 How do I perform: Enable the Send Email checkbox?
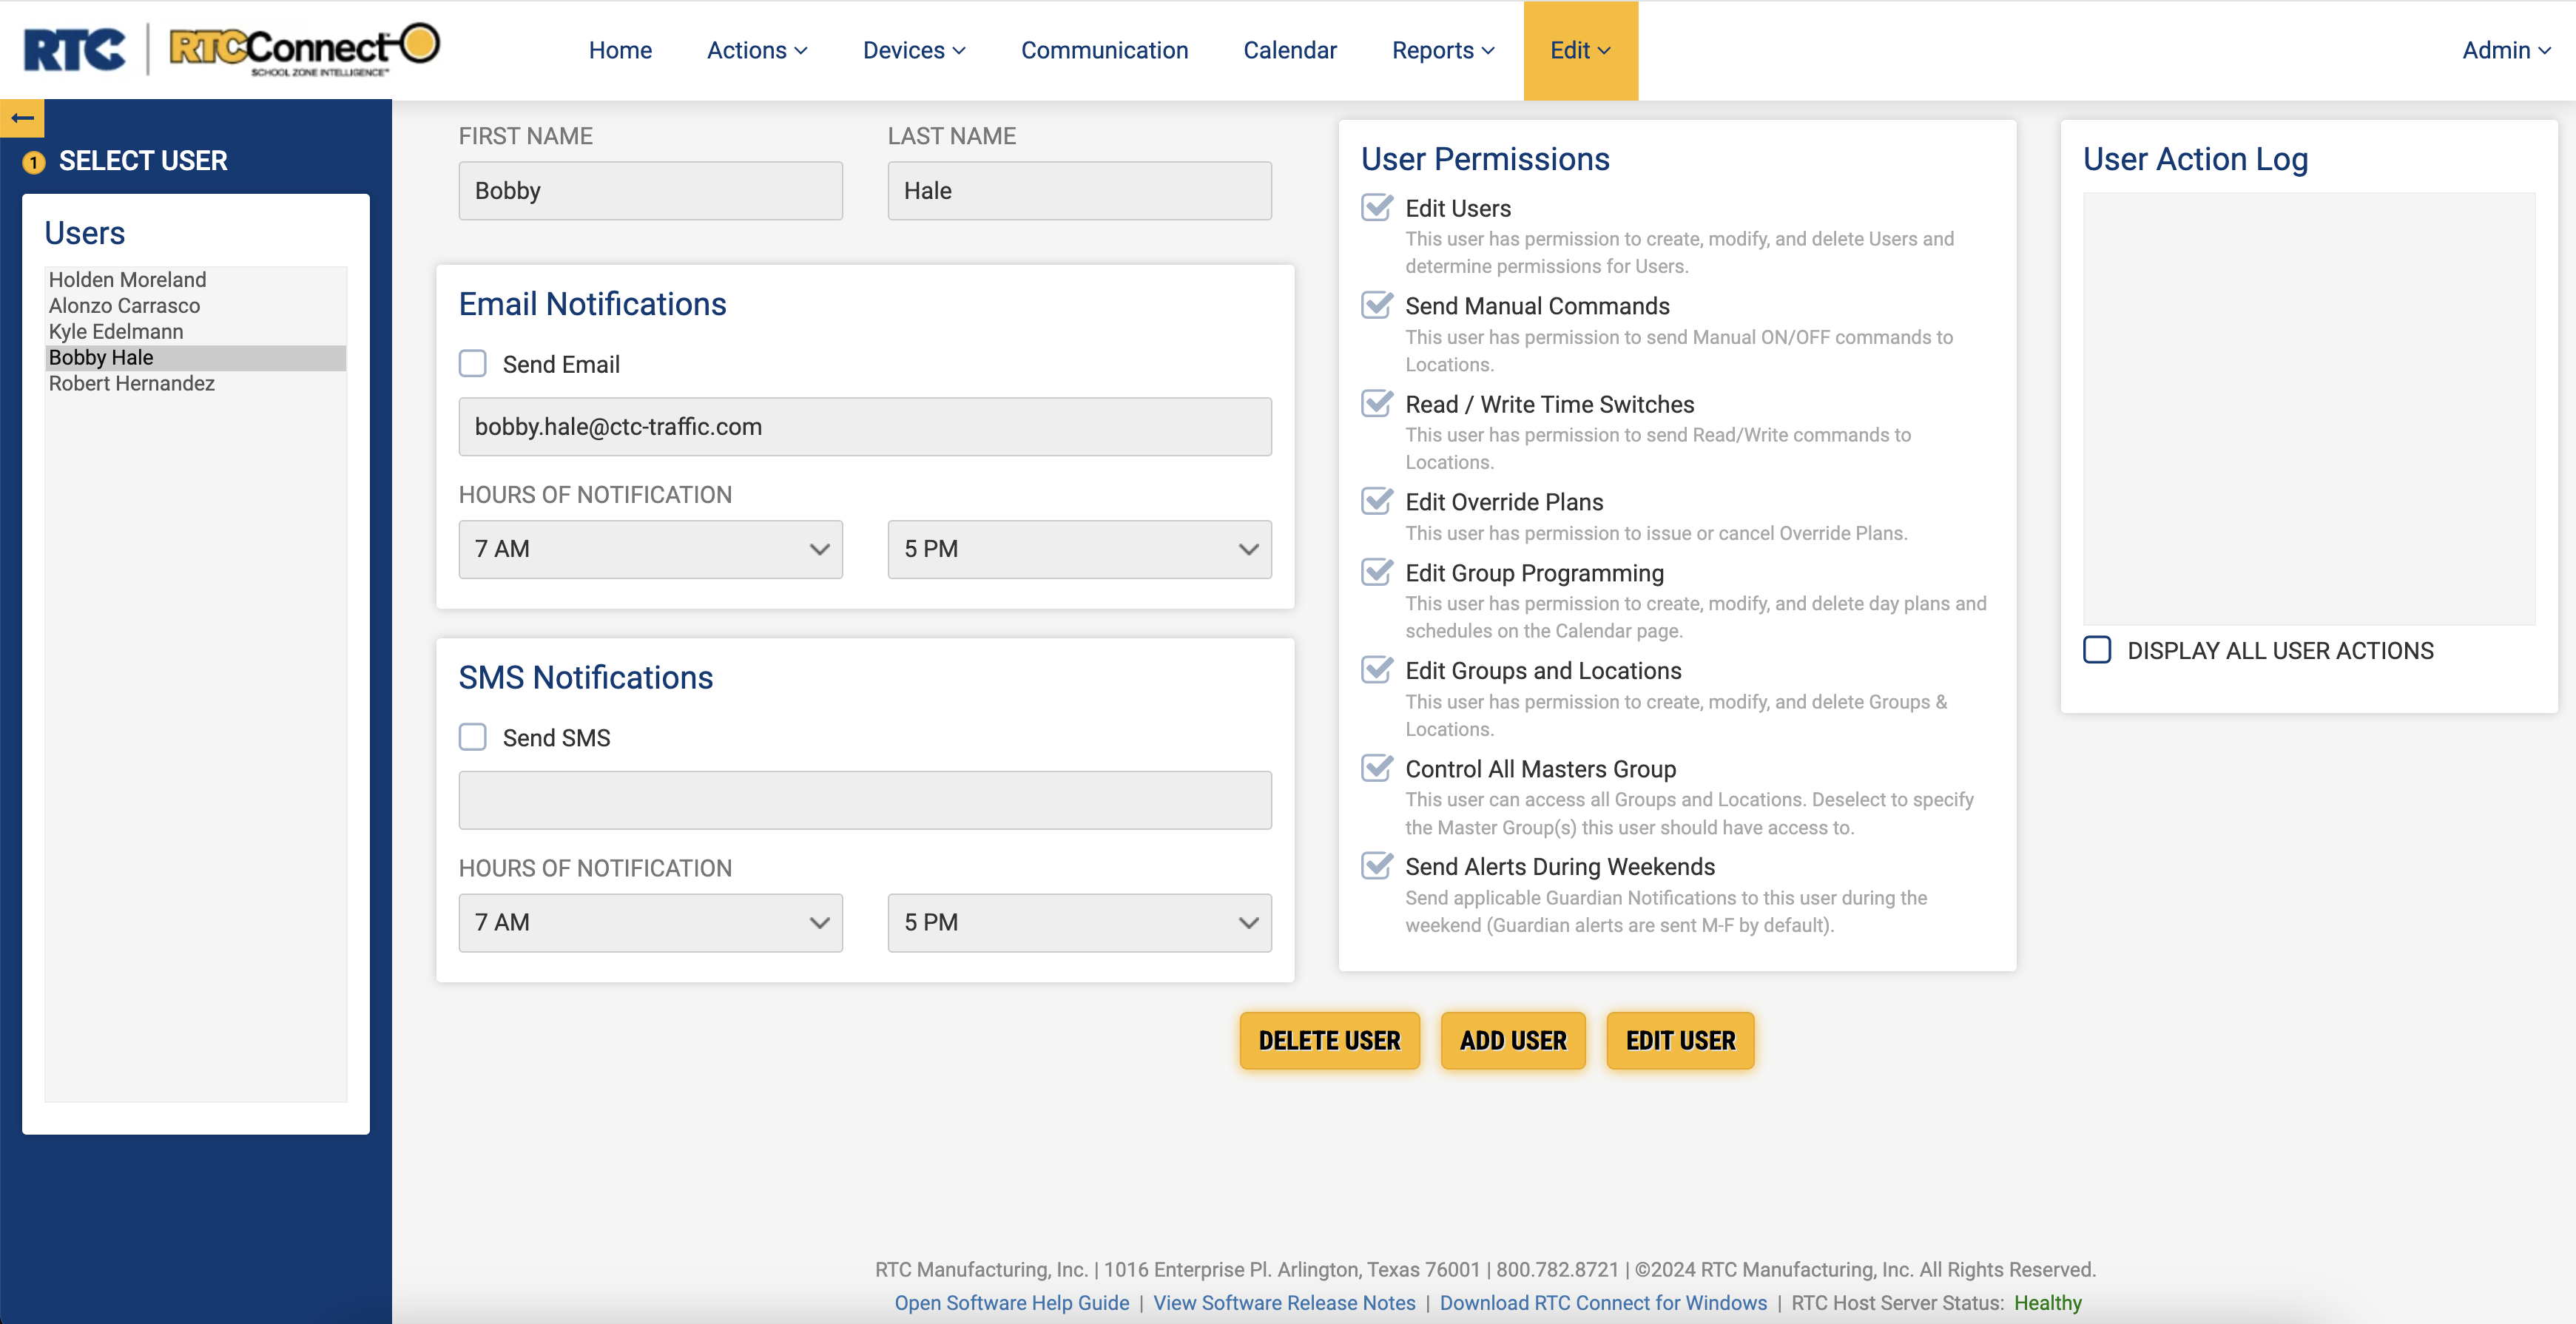pyautogui.click(x=472, y=364)
